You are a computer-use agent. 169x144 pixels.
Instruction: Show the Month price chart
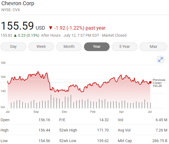(69, 47)
